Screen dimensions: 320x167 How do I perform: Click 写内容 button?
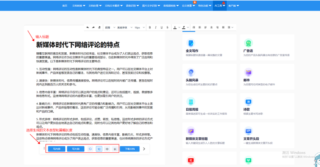click(57, 149)
